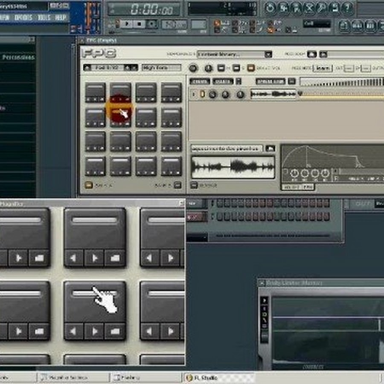Open the Help menu
Image resolution: width=384 pixels, height=384 pixels.
61,17
